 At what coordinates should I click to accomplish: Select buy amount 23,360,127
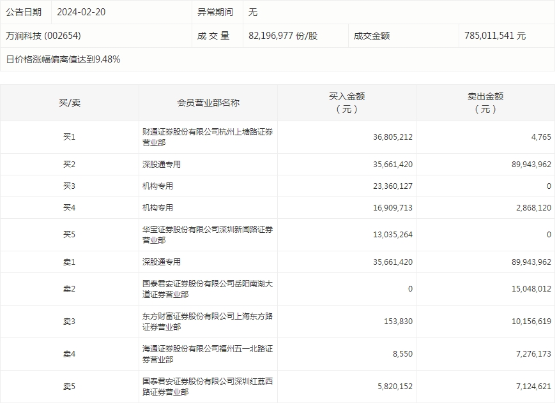393,186
